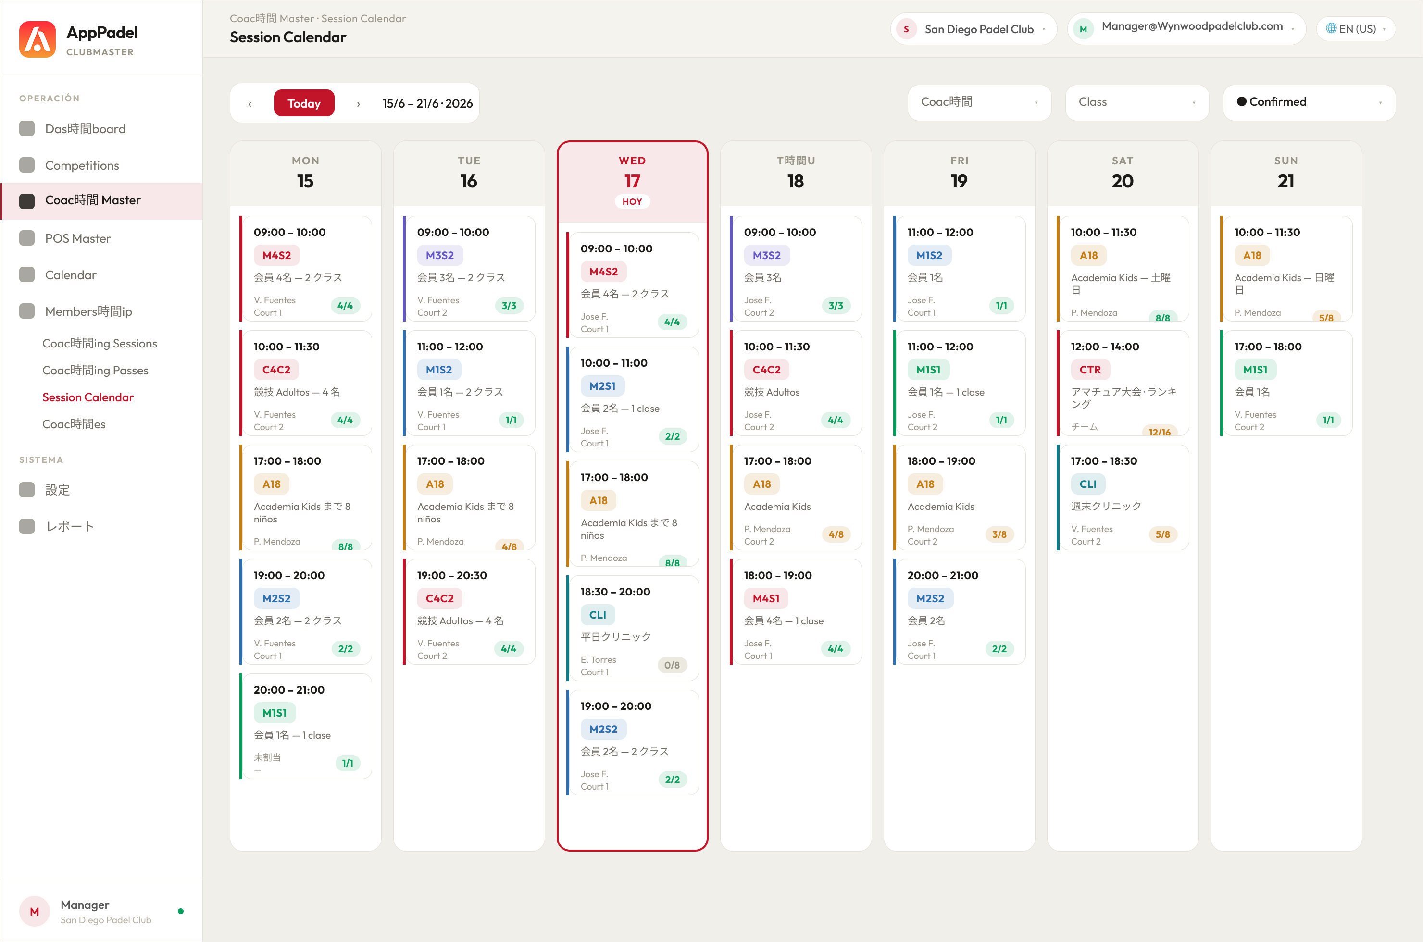The height and width of the screenshot is (942, 1423).
Task: Open Saturday 17:00 CLI clinic card
Action: (1123, 497)
